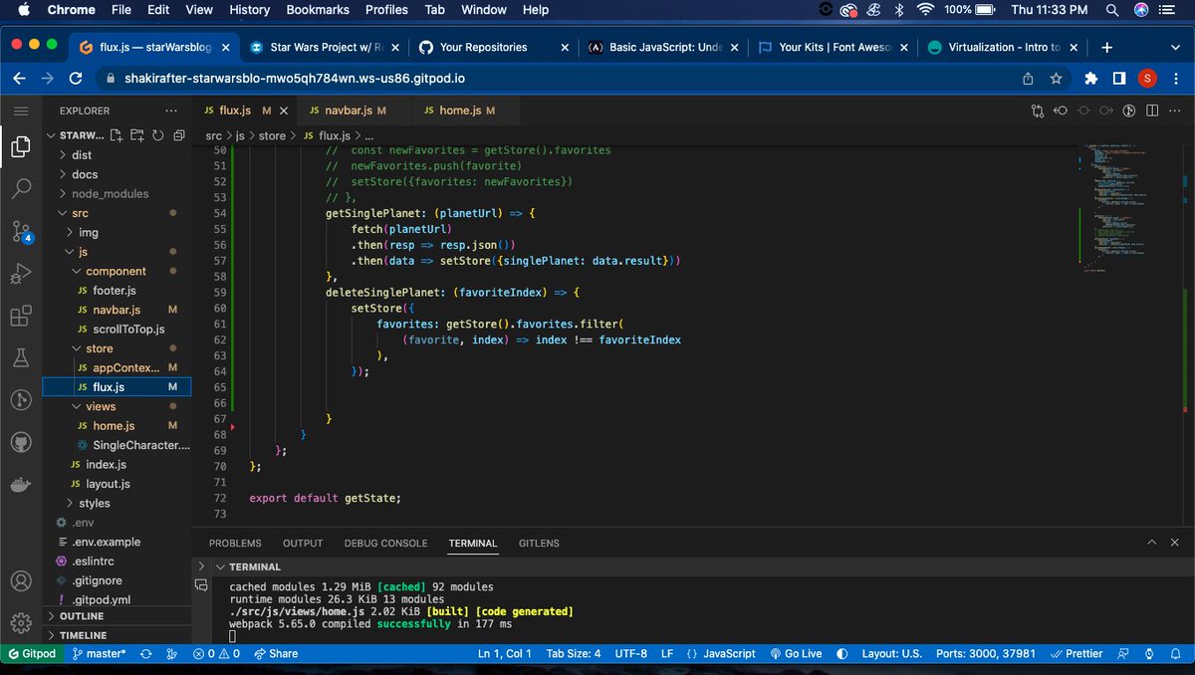1195x675 pixels.
Task: Toggle Chrome side panel
Action: (1119, 79)
